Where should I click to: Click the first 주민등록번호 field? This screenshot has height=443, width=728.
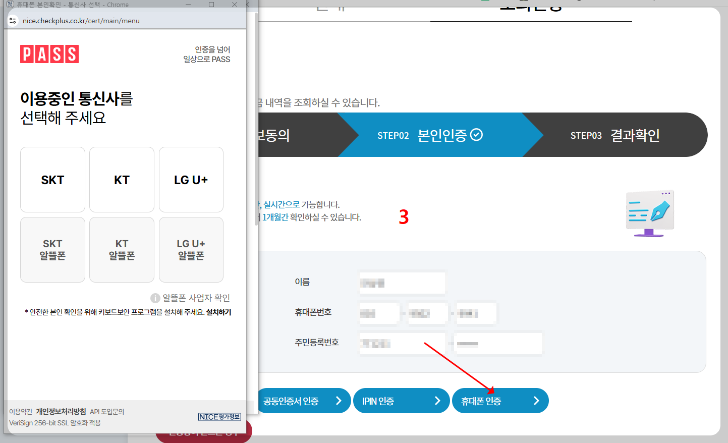point(403,344)
